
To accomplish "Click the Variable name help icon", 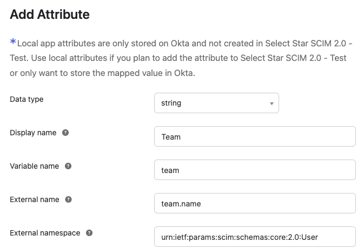I will click(x=69, y=166).
